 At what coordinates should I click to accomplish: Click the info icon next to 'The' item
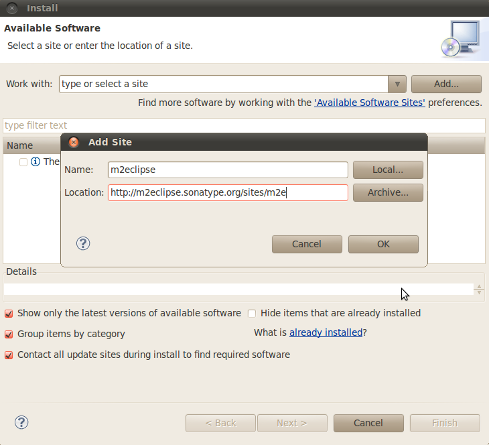pos(36,162)
